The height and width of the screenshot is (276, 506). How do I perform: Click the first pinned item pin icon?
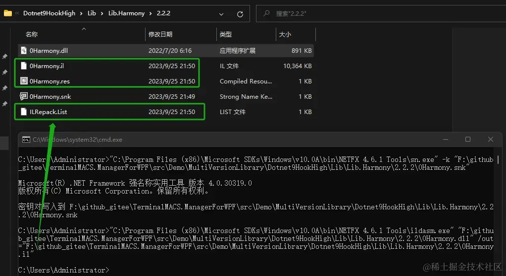pos(5,57)
